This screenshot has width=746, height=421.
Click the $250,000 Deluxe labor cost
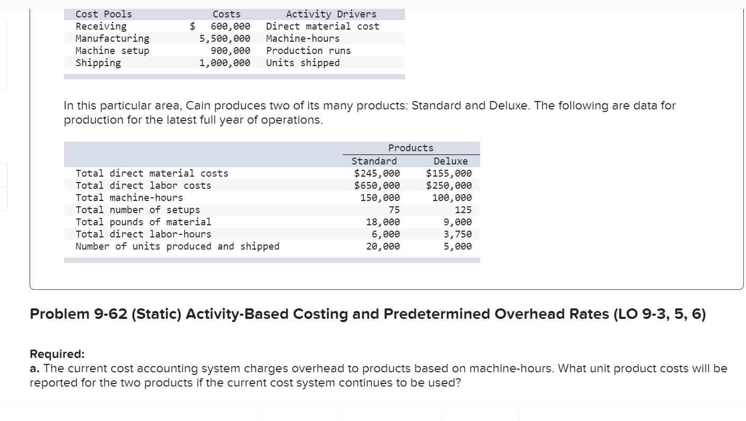pos(449,186)
